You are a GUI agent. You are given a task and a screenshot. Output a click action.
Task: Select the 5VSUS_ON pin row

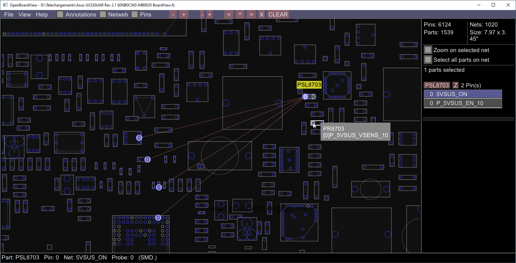(x=463, y=94)
